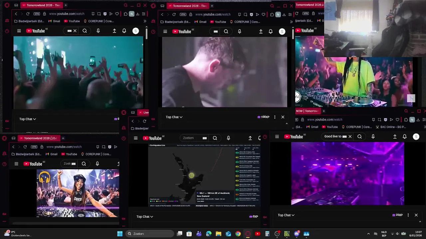Expand Top Chat dropdown in crowd-hands video window
426x239 pixels.
coord(28,119)
